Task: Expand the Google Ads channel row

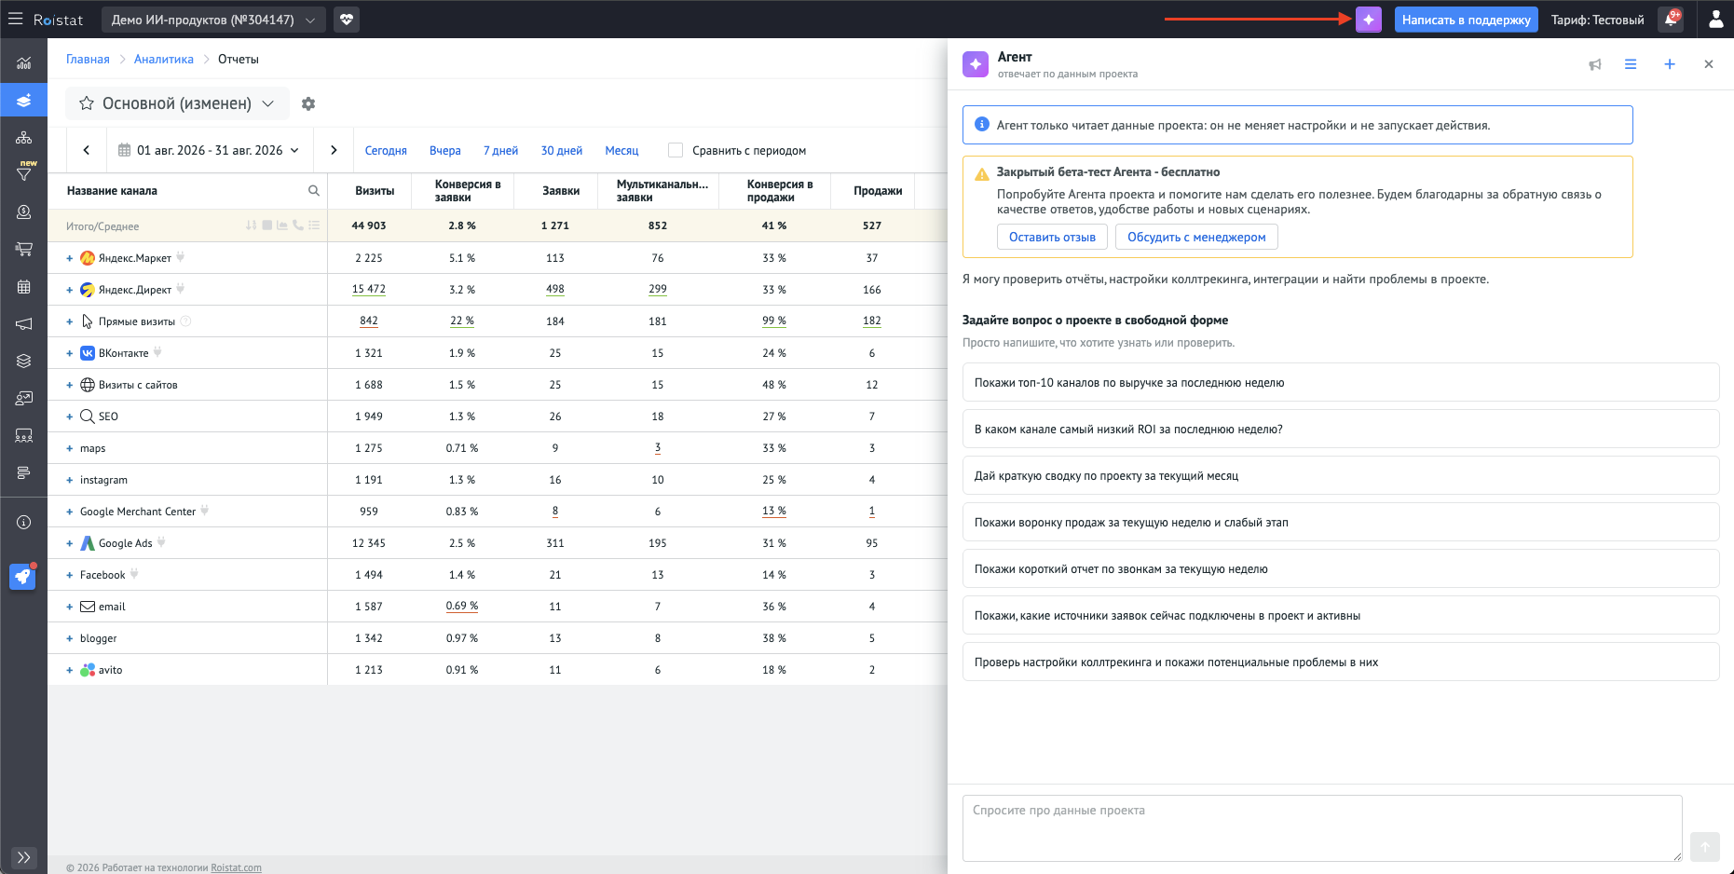Action: click(x=69, y=543)
